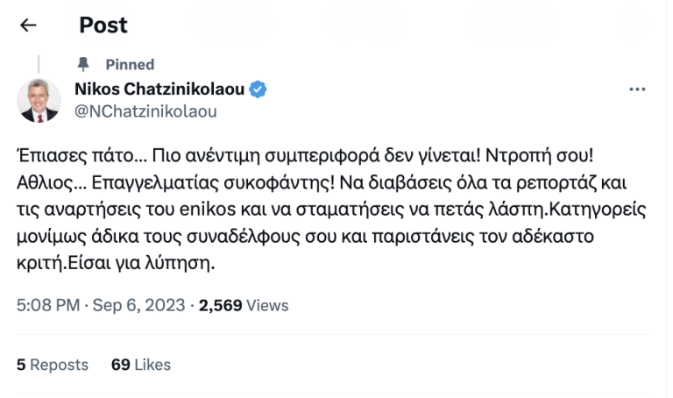Show the 69 Likes list

pyautogui.click(x=141, y=364)
